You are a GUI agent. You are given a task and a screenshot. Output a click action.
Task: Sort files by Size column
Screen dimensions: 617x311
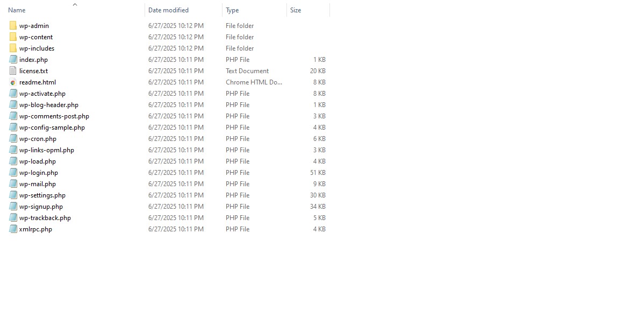[x=296, y=10]
